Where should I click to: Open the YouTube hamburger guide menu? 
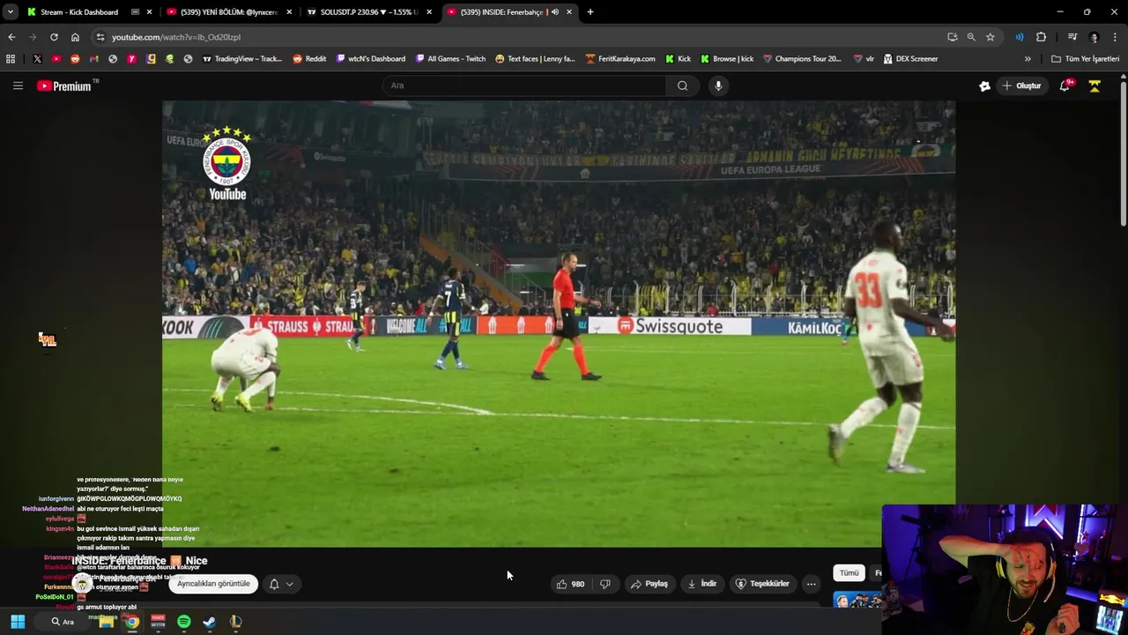coord(18,86)
